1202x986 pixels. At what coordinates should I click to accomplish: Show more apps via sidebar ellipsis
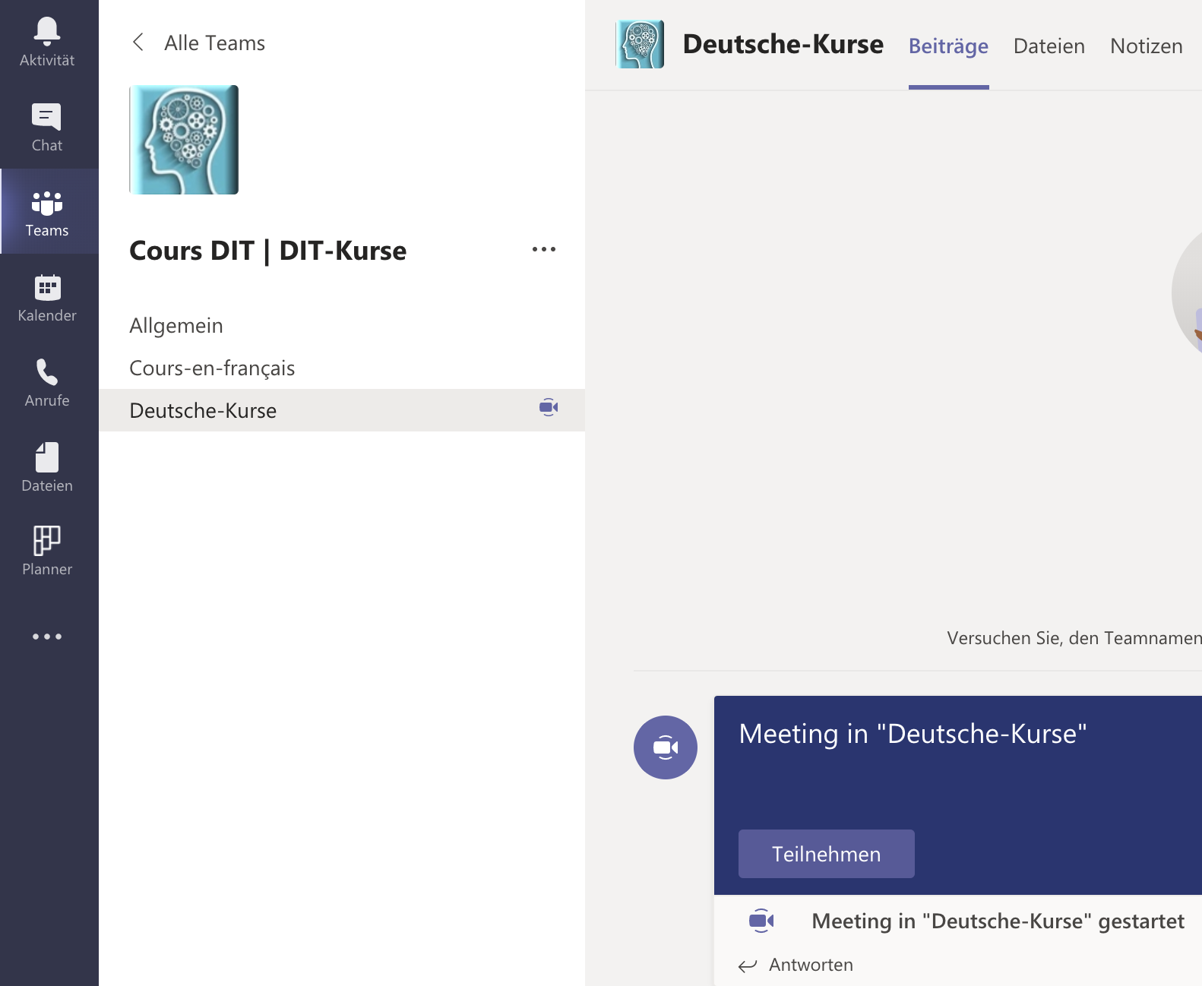(47, 637)
